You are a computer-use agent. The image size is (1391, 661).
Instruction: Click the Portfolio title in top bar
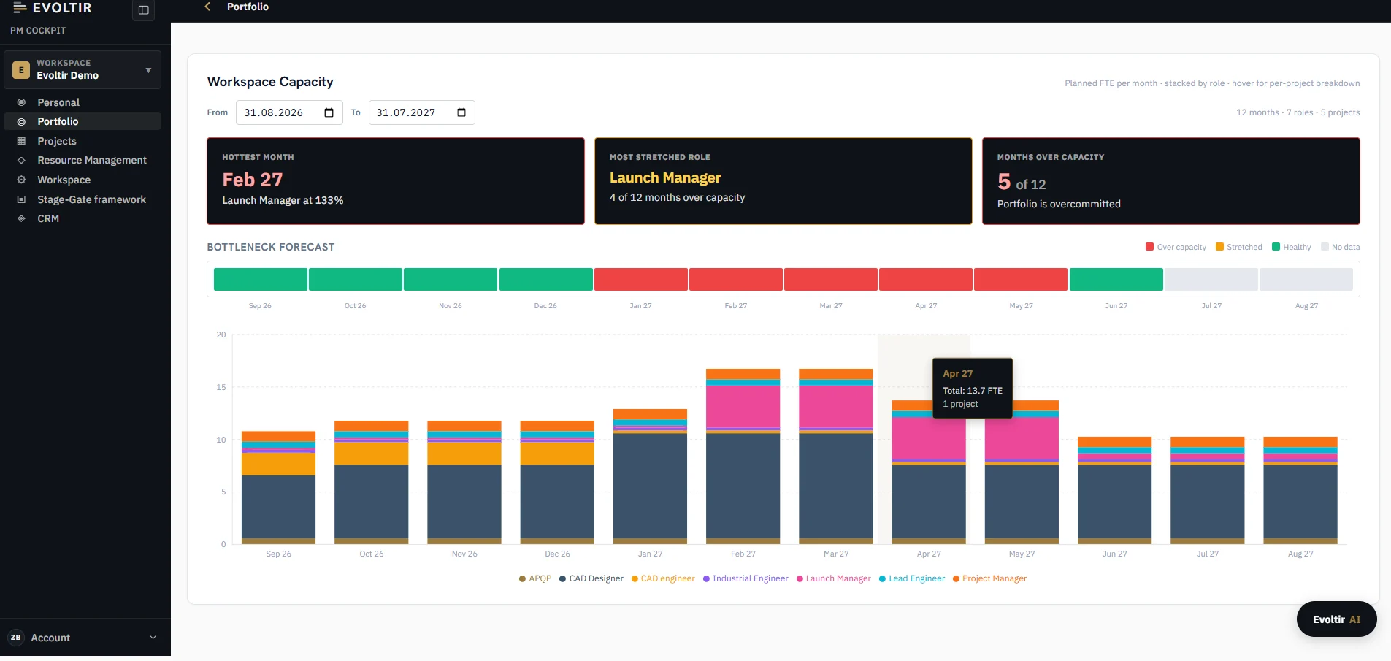pos(248,7)
